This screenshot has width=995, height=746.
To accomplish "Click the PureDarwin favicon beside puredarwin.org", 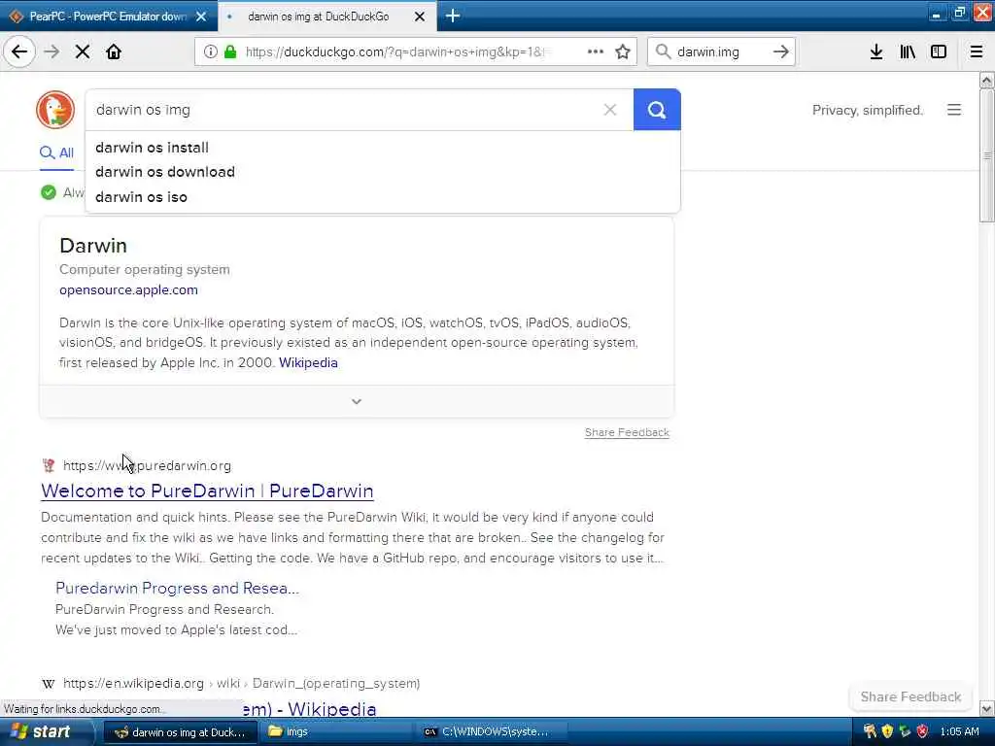I will click(x=49, y=465).
